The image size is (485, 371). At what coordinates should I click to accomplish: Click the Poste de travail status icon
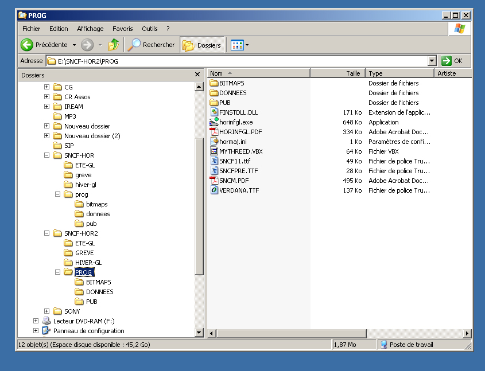383,345
